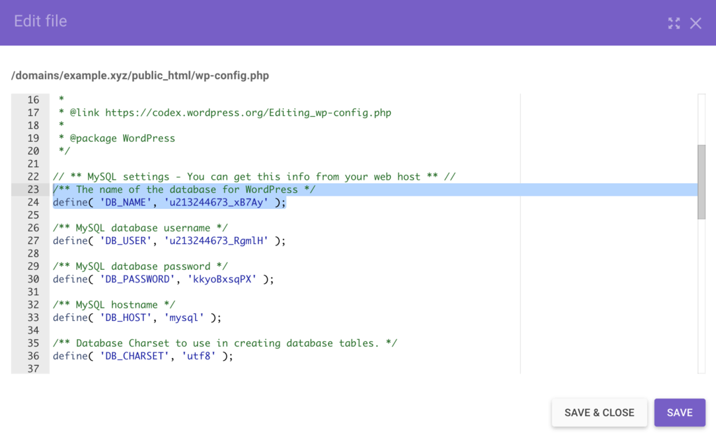
Task: Click the 'Database Charset' comment line
Action: [x=224, y=343]
